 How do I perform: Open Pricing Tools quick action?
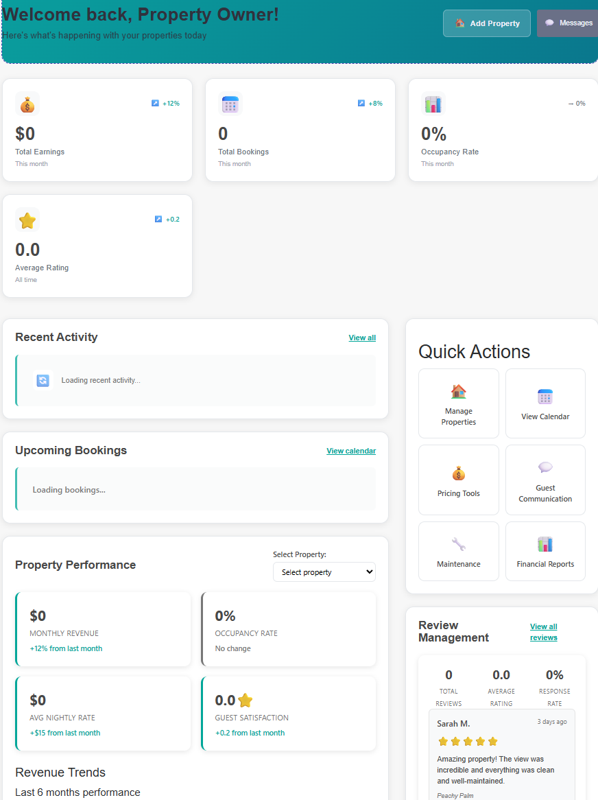tap(458, 480)
